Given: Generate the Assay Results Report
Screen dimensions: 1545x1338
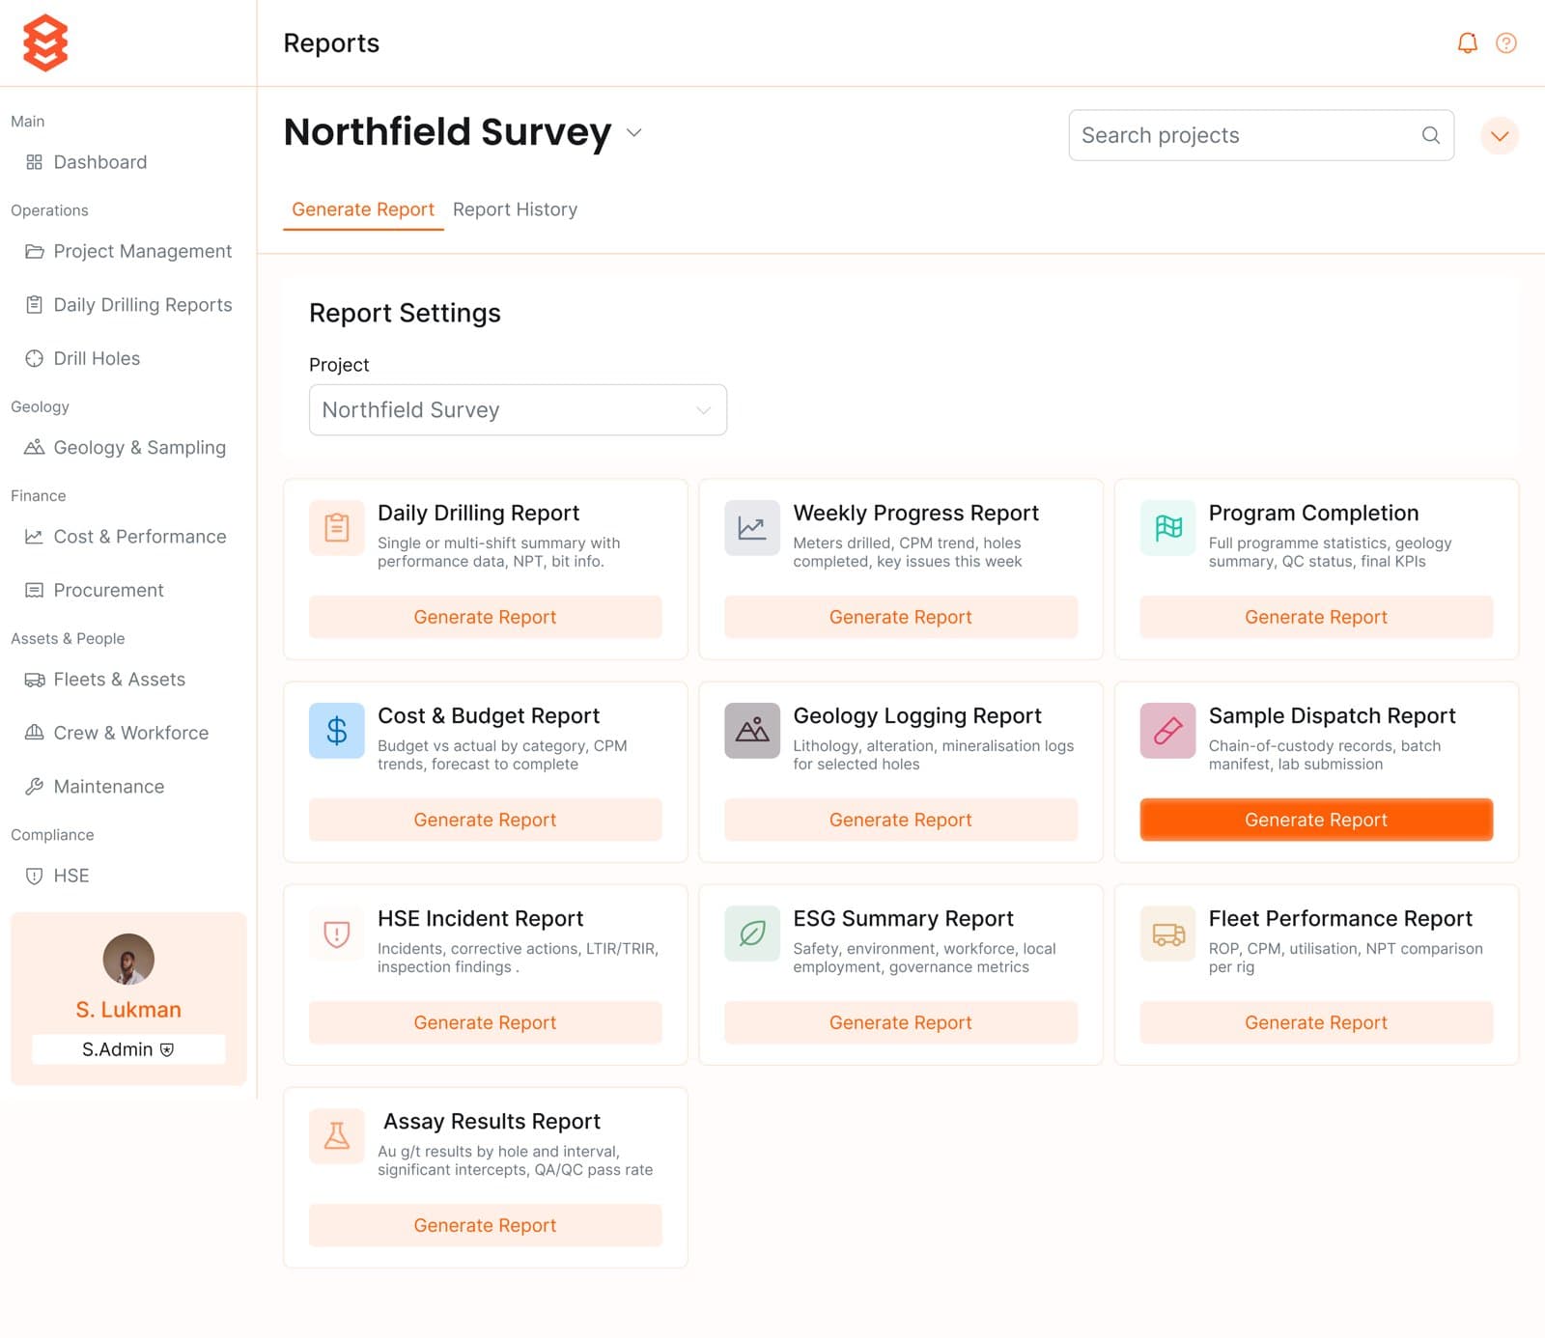Looking at the screenshot, I should 485,1225.
